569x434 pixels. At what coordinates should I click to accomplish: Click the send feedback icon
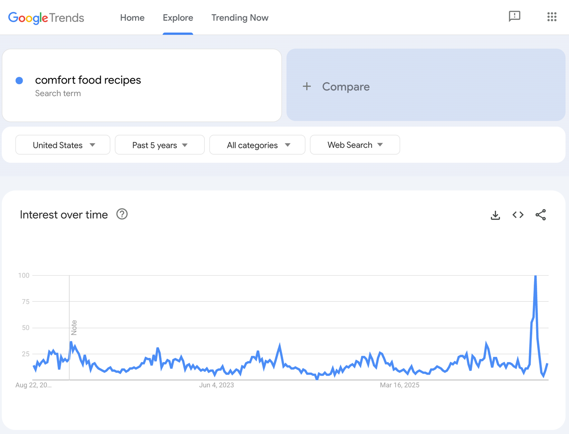coord(514,16)
